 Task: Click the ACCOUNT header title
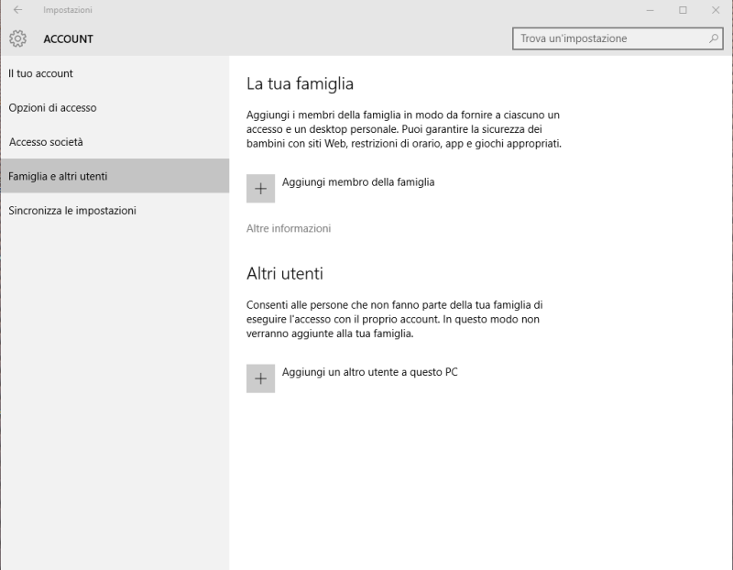(x=68, y=38)
